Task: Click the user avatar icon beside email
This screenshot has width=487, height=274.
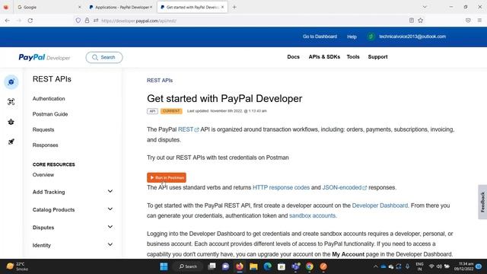Action: click(371, 37)
